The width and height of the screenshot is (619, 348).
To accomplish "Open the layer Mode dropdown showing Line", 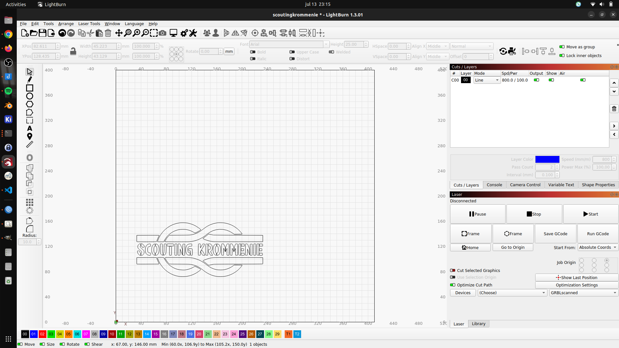I will [x=487, y=80].
